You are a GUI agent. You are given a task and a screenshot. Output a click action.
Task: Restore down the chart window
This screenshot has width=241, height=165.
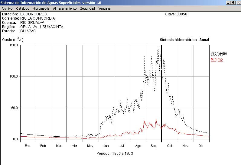233,3
